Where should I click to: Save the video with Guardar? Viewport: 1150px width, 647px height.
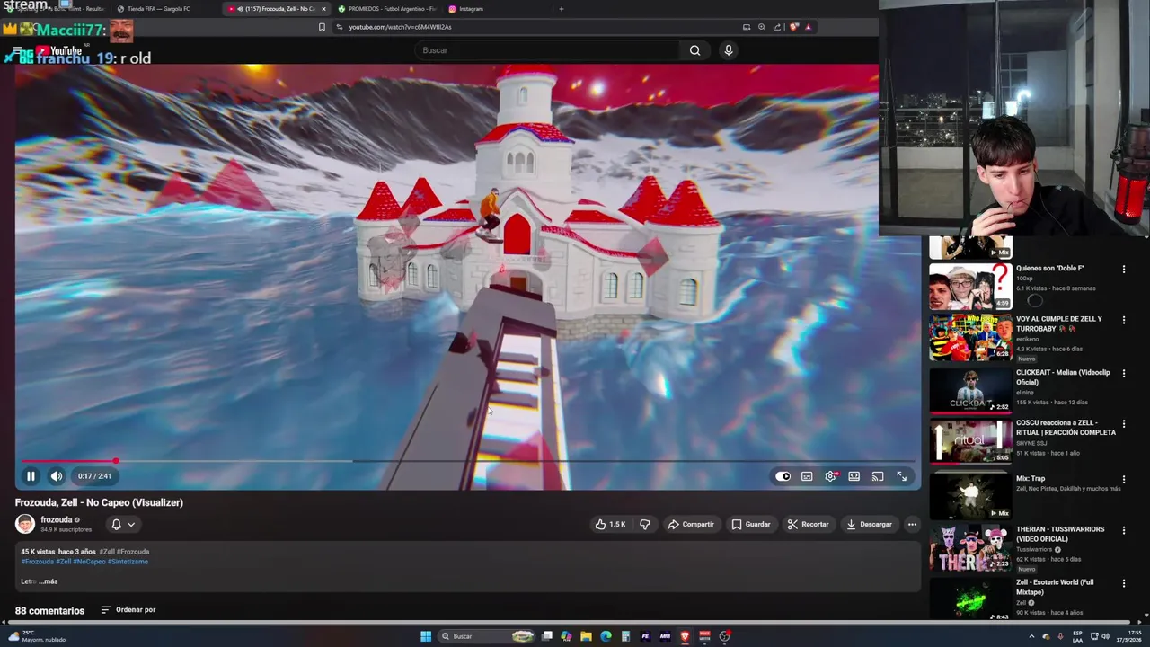751,524
